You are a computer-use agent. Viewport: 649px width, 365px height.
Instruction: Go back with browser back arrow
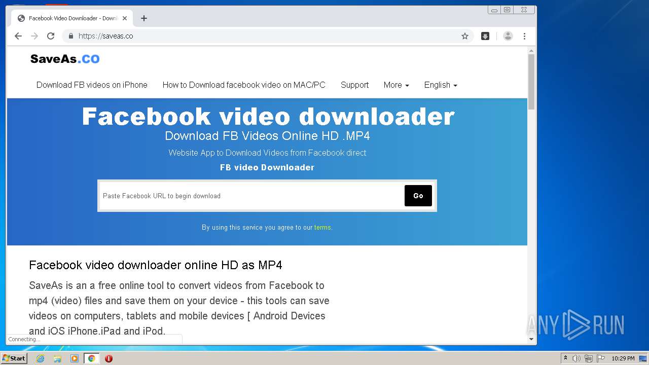tap(18, 36)
